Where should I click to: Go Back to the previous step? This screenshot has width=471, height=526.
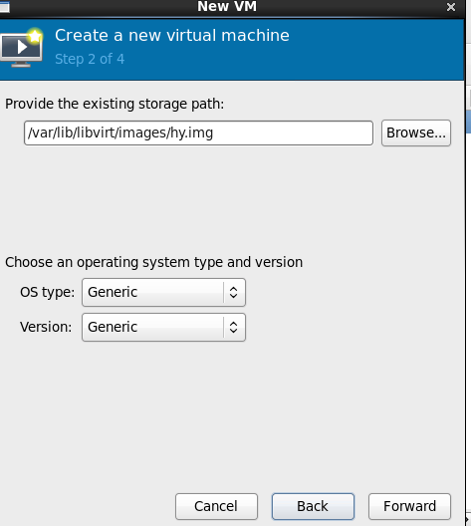313,506
